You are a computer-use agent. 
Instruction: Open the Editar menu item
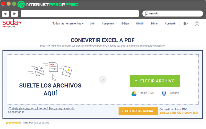[154, 23]
